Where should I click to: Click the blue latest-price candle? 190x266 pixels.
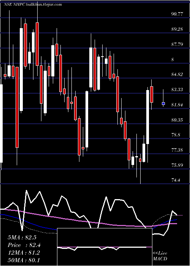tap(163, 103)
